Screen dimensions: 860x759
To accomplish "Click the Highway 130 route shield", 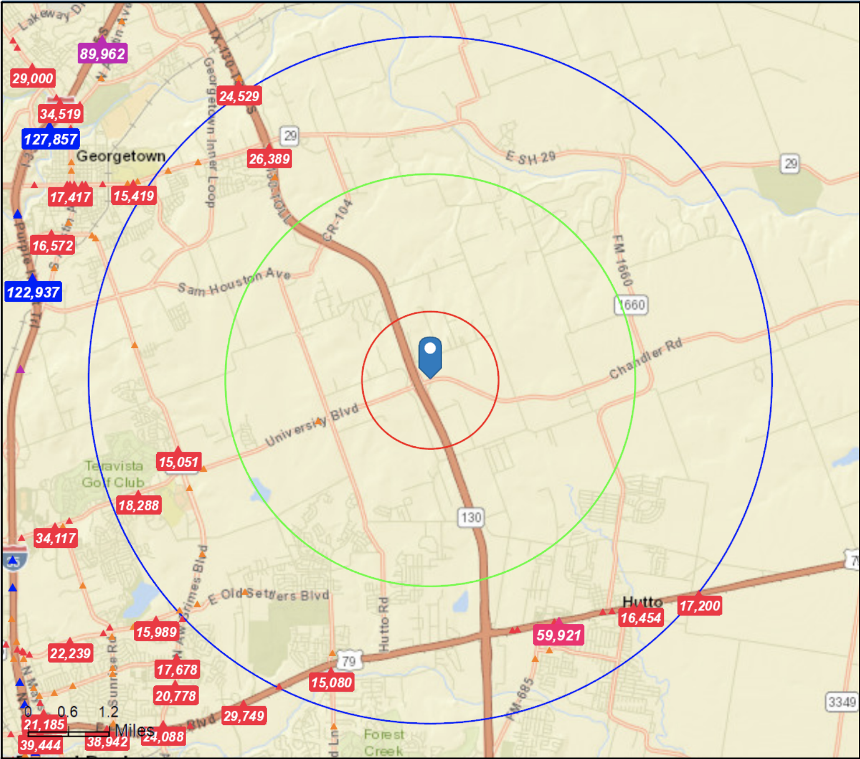I will coord(471,518).
